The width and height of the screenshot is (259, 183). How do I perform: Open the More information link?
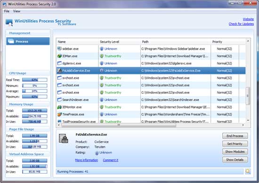(86, 160)
